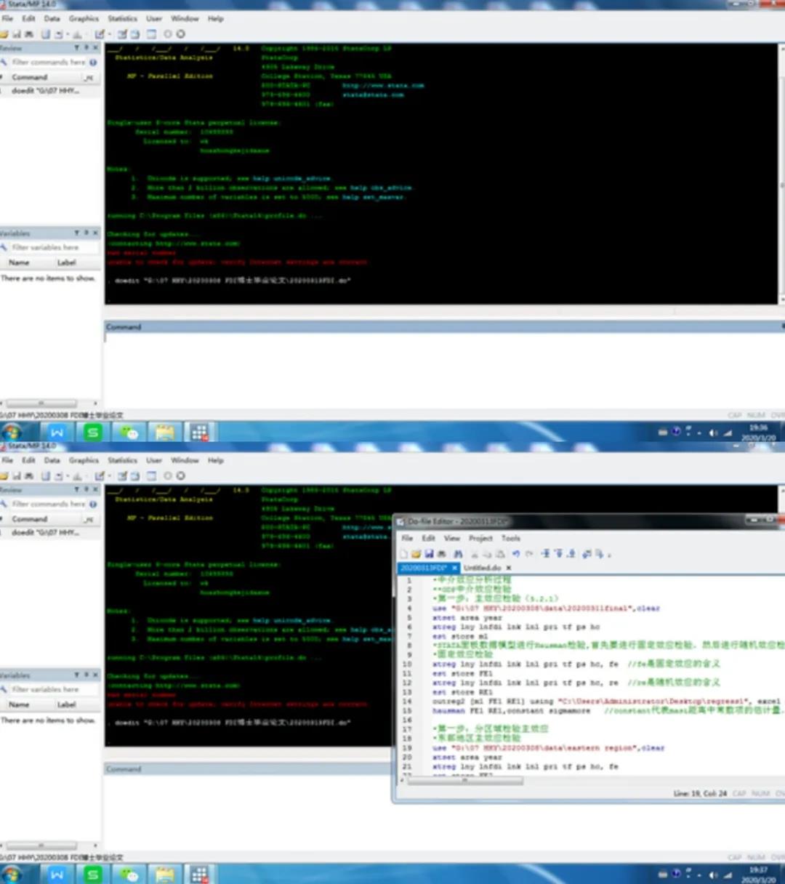Image resolution: width=785 pixels, height=884 pixels.
Task: Click New file icon in Do-file Editor
Action: (404, 554)
